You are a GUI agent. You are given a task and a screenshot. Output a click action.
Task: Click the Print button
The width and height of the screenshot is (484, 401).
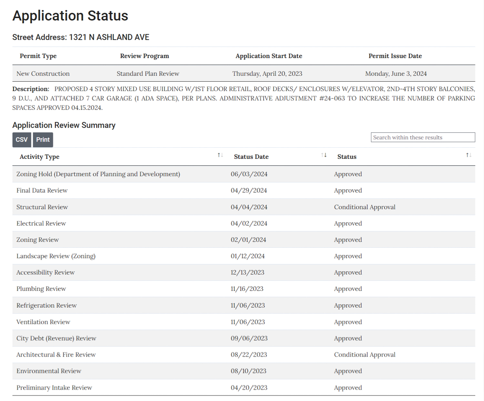[x=43, y=140]
